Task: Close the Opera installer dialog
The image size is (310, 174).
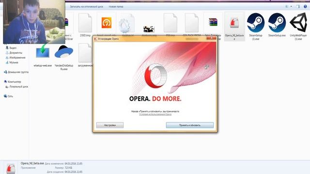Action: (211, 38)
